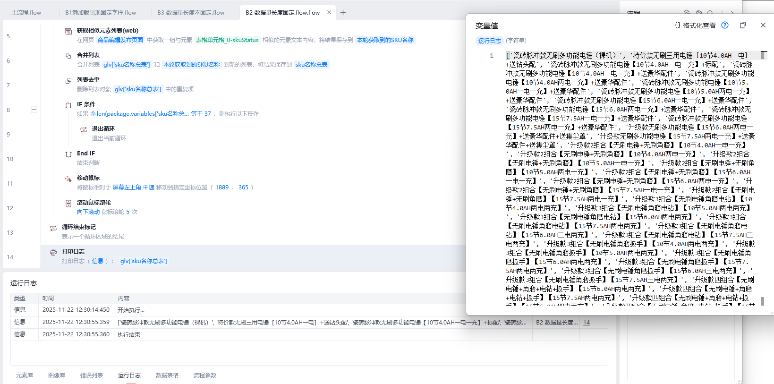The width and height of the screenshot is (774, 384).
Task: Open help for the 变量值 dialog
Action: [x=725, y=25]
